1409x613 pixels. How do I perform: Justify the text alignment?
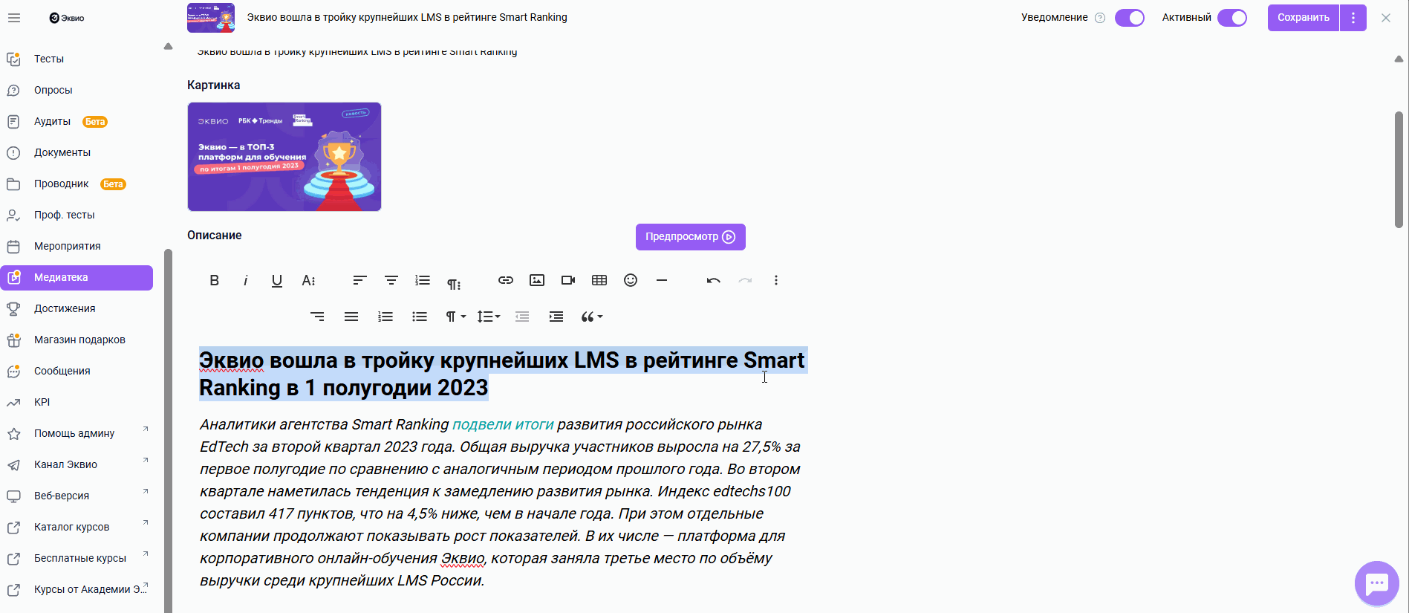click(x=351, y=317)
